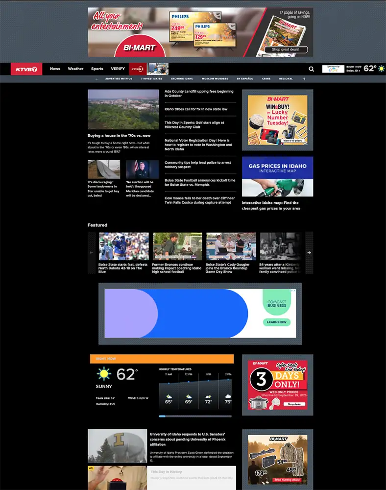Screen dimensions: 386x490
Task: Open the News menu
Action: pyautogui.click(x=55, y=69)
